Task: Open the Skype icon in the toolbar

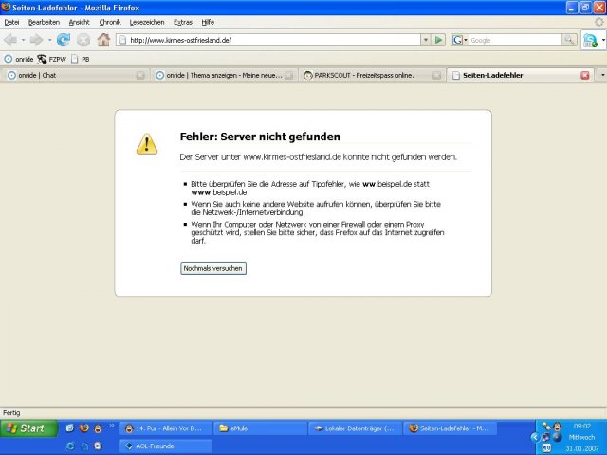Action: pyautogui.click(x=590, y=40)
